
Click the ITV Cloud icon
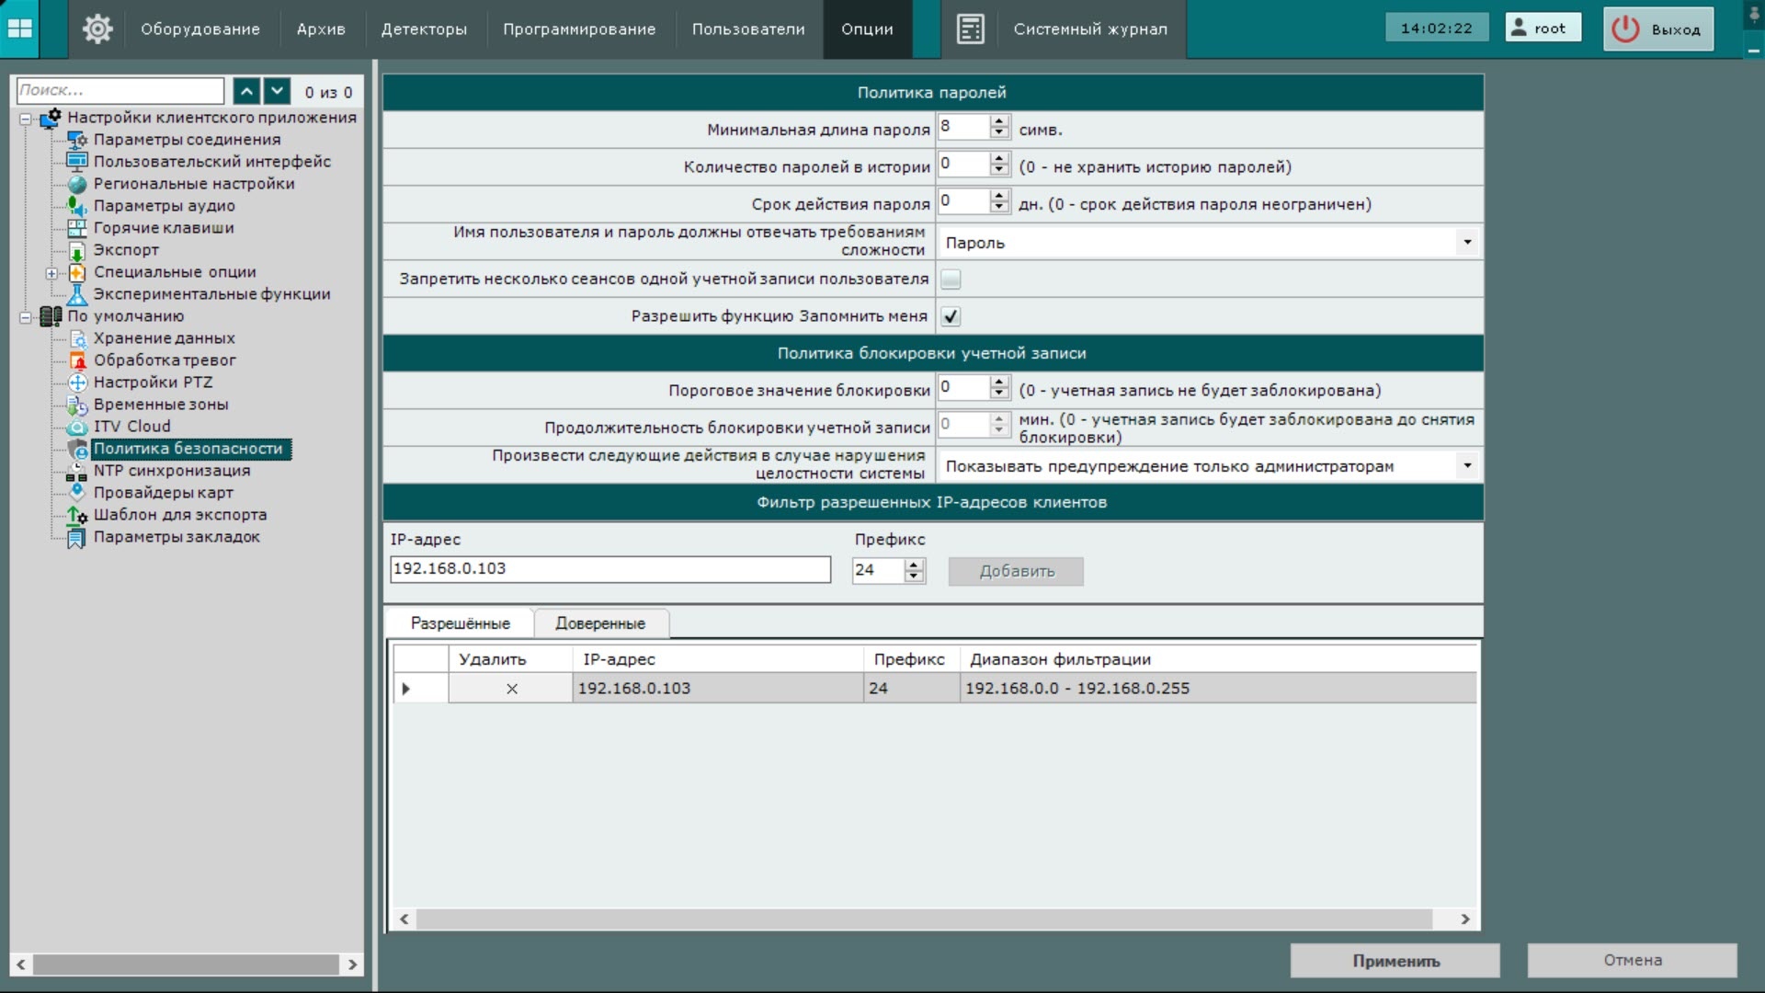tap(77, 427)
